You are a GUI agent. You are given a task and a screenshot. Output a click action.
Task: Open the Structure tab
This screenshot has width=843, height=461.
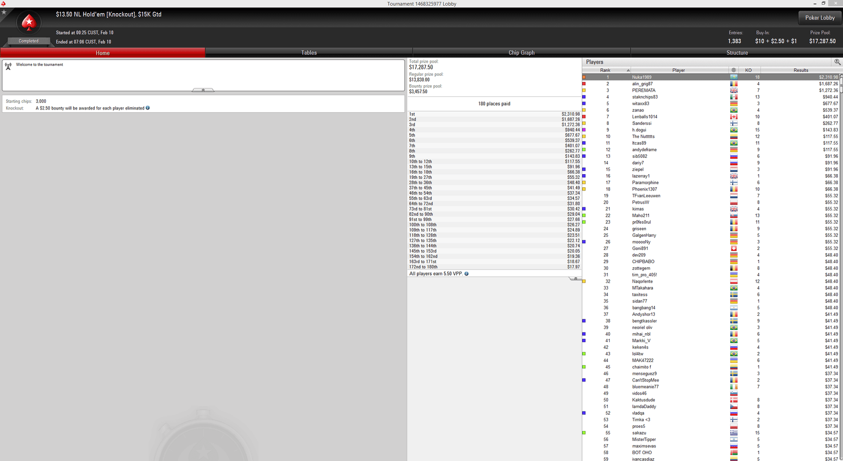[737, 53]
